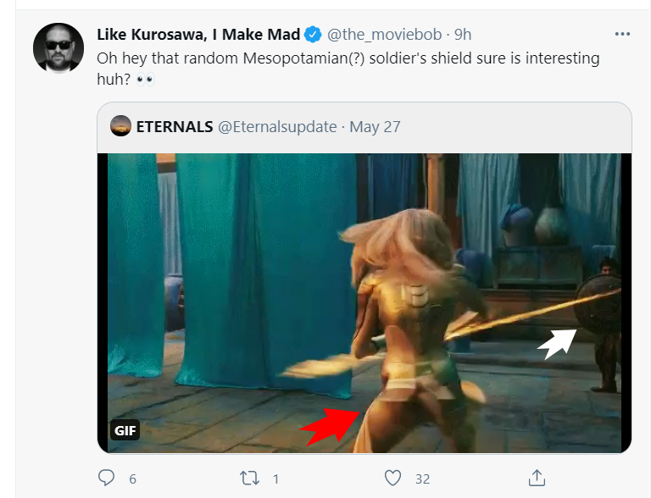Like the tweet with the heart icon
This screenshot has width=651, height=498.
[392, 478]
